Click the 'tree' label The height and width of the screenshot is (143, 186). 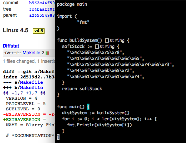(x=7, y=9)
